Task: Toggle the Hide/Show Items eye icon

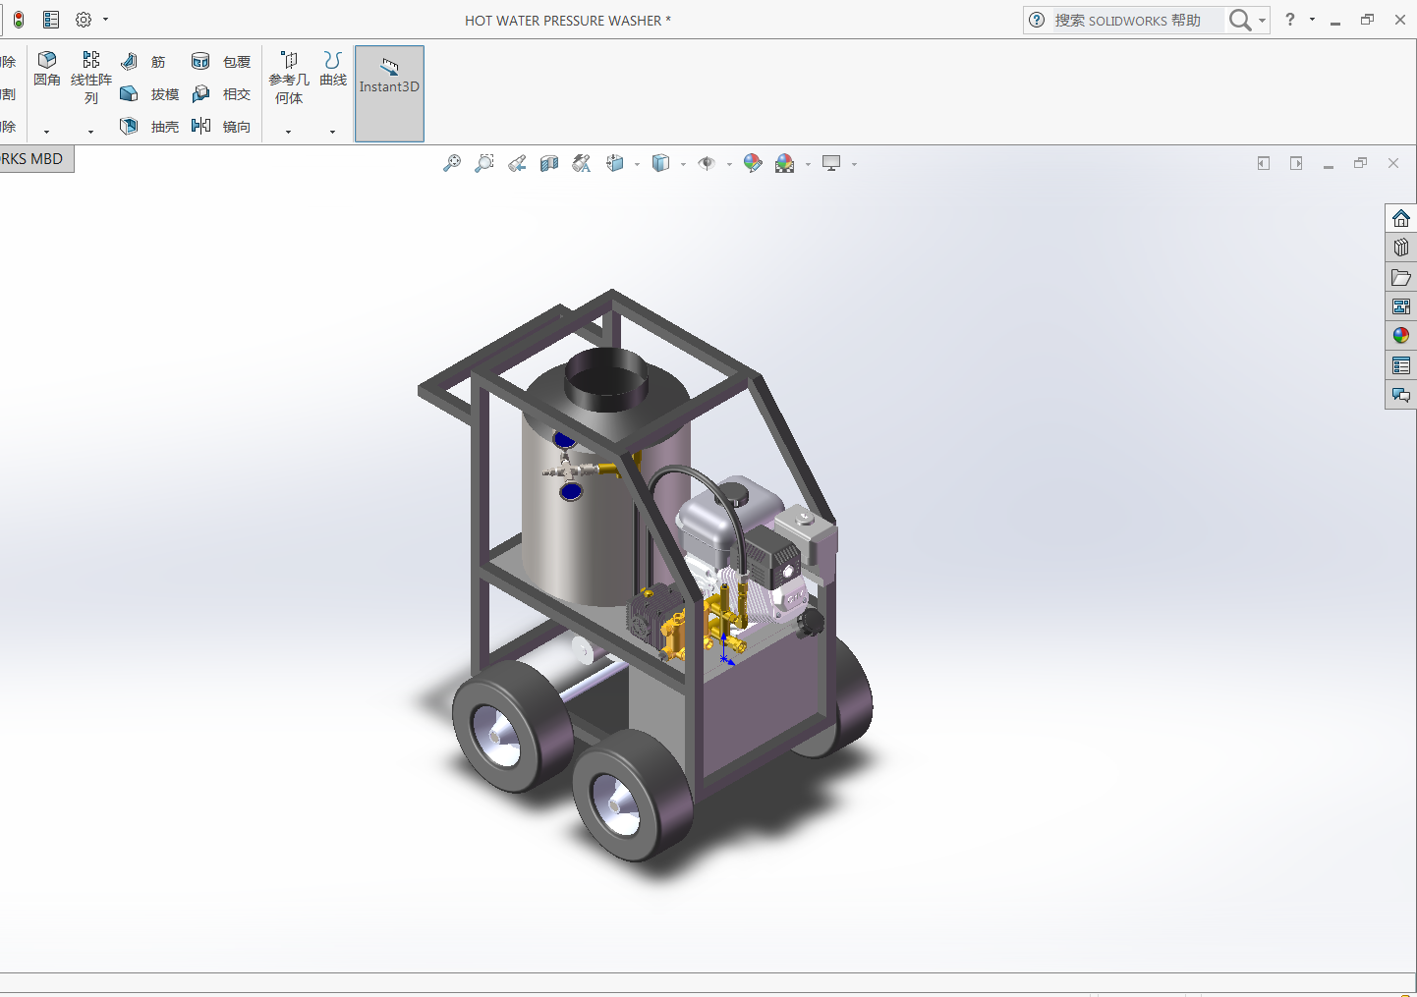Action: click(x=707, y=164)
